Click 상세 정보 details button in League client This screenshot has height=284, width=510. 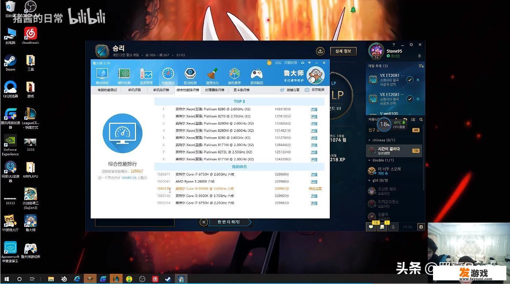tap(343, 51)
